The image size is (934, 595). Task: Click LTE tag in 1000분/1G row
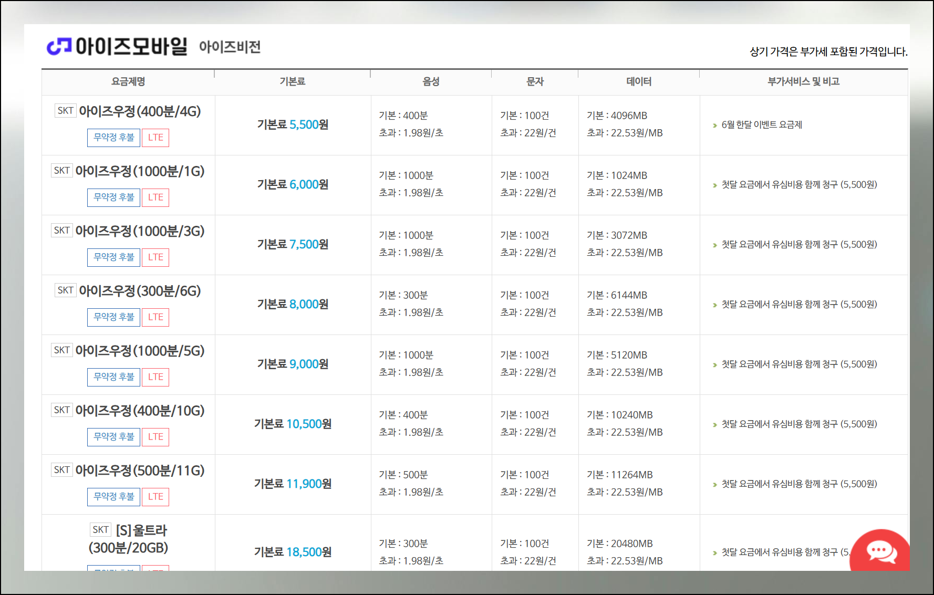click(x=155, y=197)
